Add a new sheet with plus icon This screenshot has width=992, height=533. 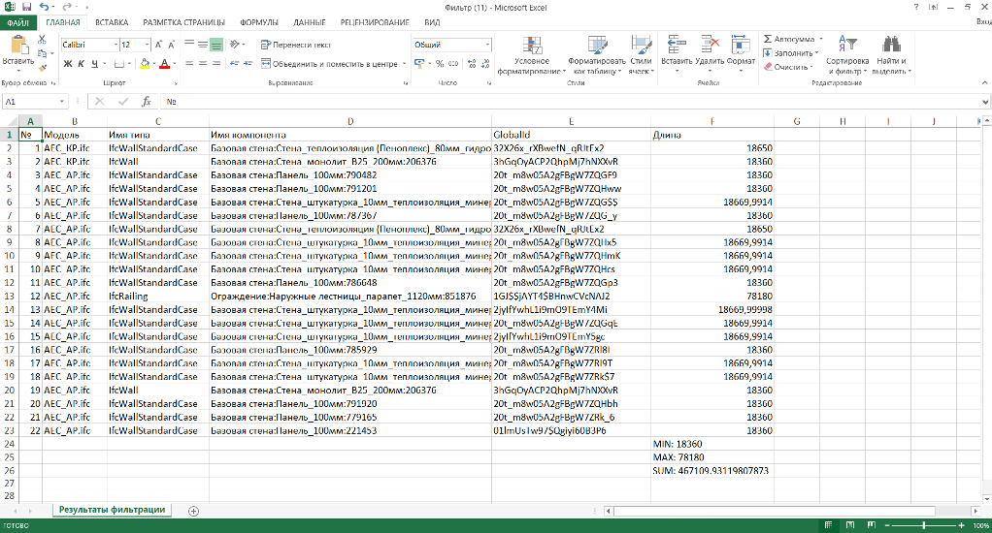click(x=193, y=511)
